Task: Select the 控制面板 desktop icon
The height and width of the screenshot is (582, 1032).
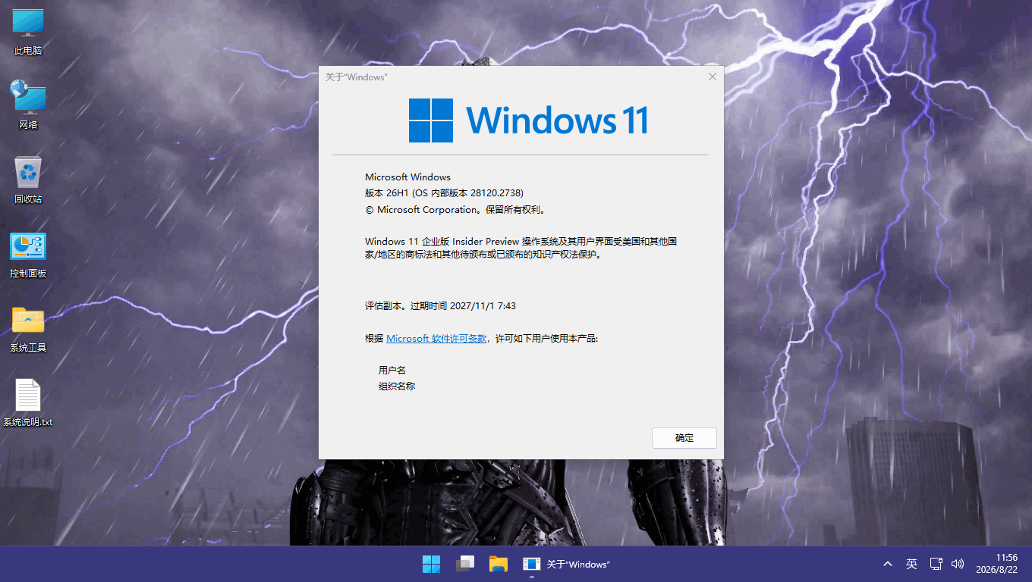Action: point(28,255)
